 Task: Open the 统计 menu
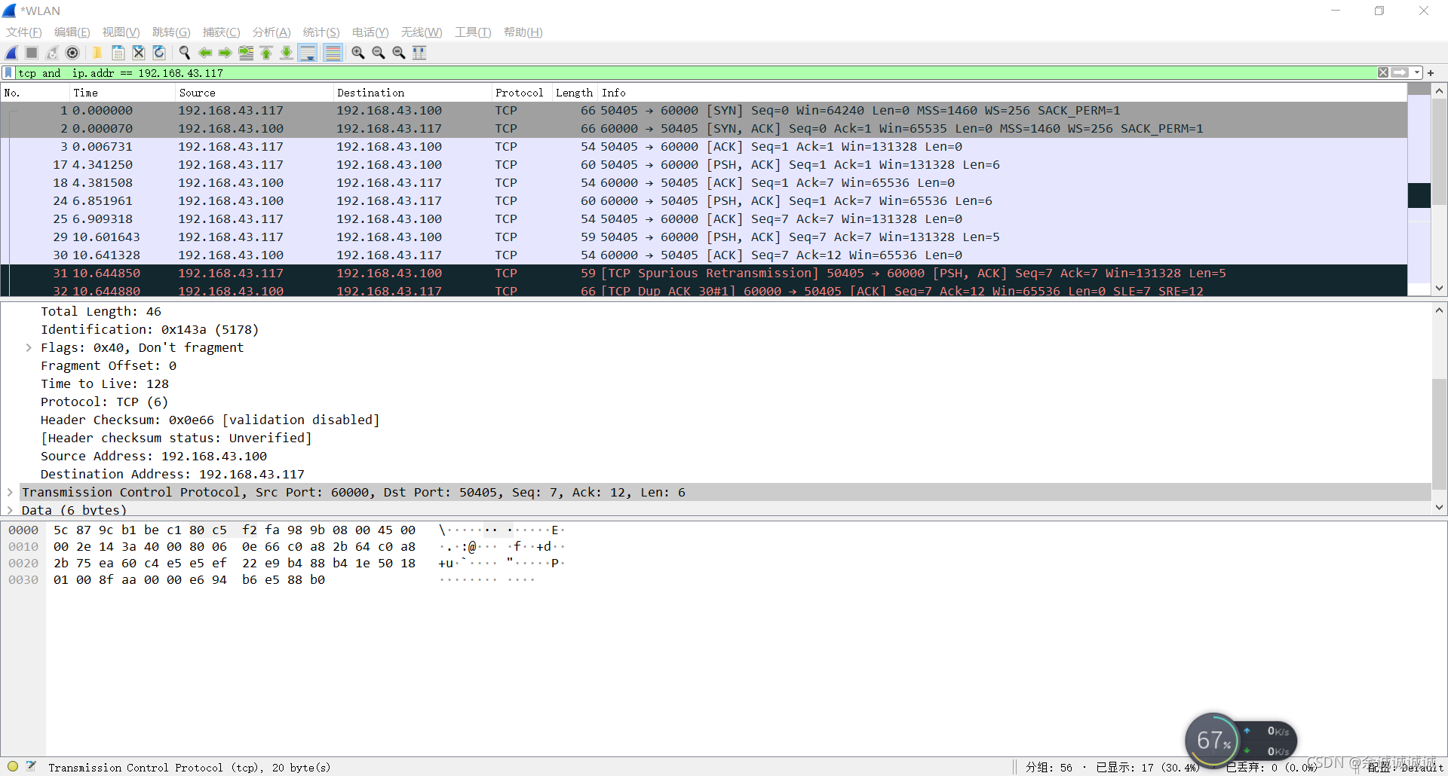coord(321,32)
